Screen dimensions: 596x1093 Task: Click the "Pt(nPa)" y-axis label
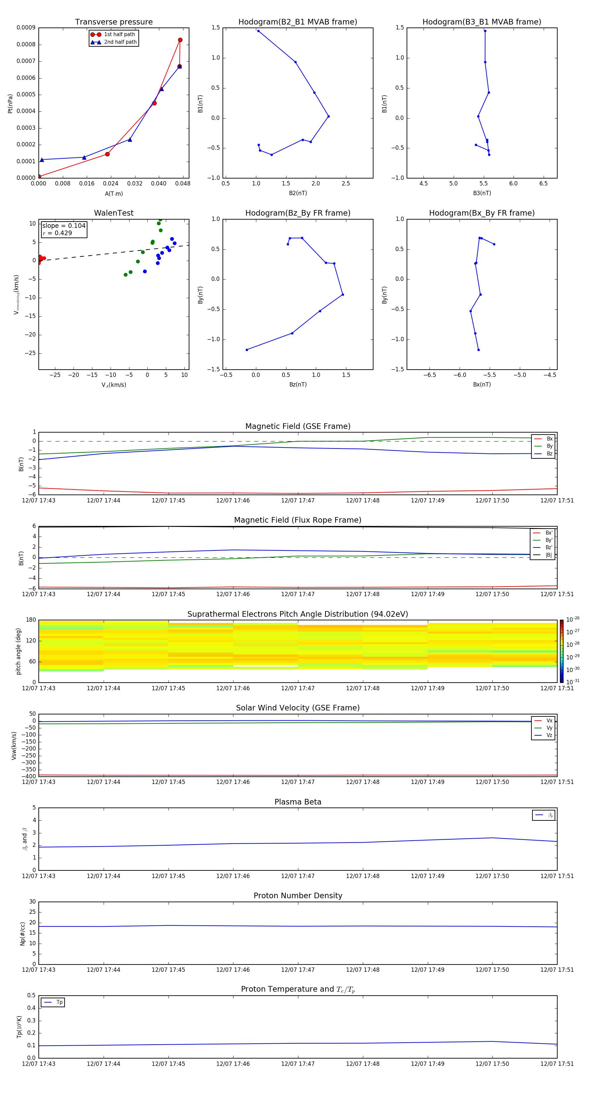tap(10, 103)
